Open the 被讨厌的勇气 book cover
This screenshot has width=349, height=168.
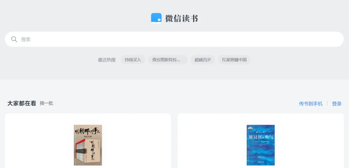click(261, 145)
